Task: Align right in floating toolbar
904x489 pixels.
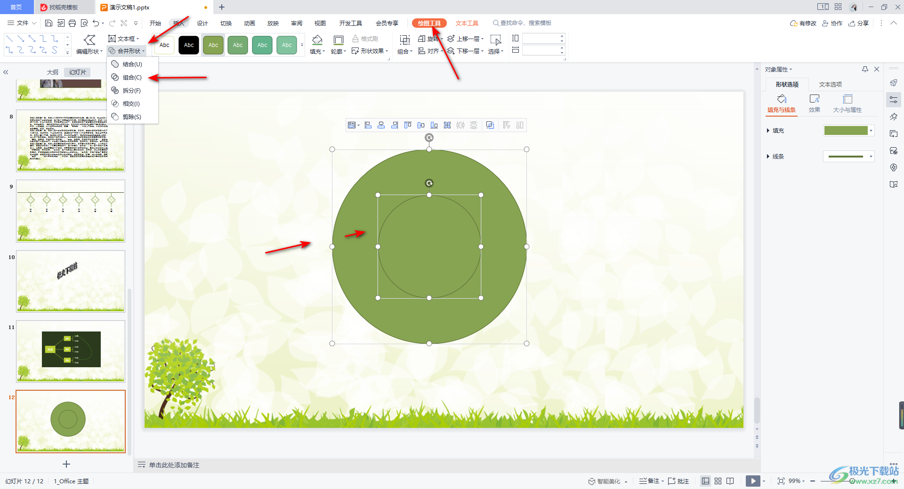Action: (x=395, y=125)
